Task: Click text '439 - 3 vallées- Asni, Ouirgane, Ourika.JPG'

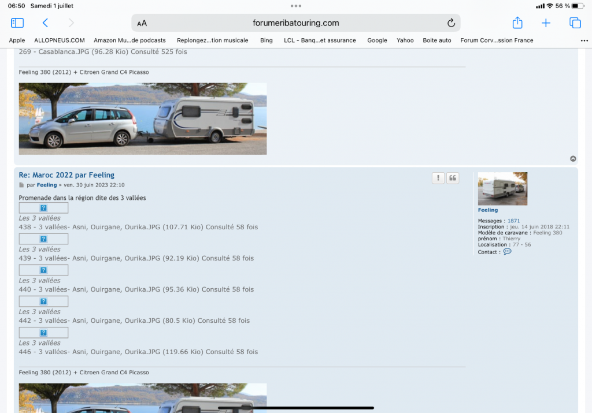Action: 90,258
